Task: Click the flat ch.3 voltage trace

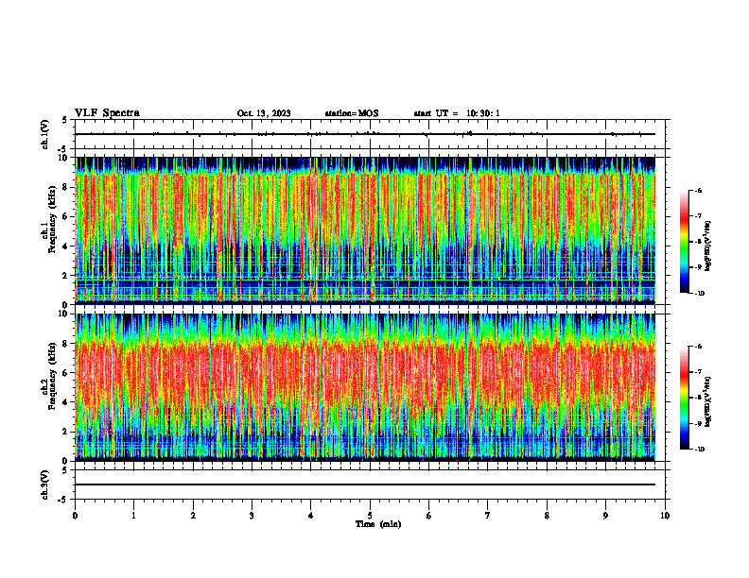Action: click(365, 484)
